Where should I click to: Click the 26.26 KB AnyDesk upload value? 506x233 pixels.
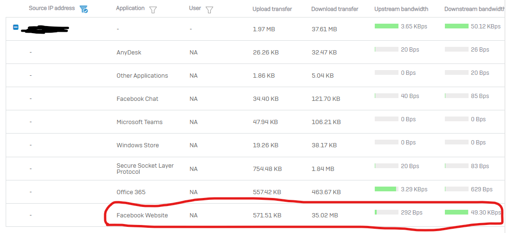(266, 52)
